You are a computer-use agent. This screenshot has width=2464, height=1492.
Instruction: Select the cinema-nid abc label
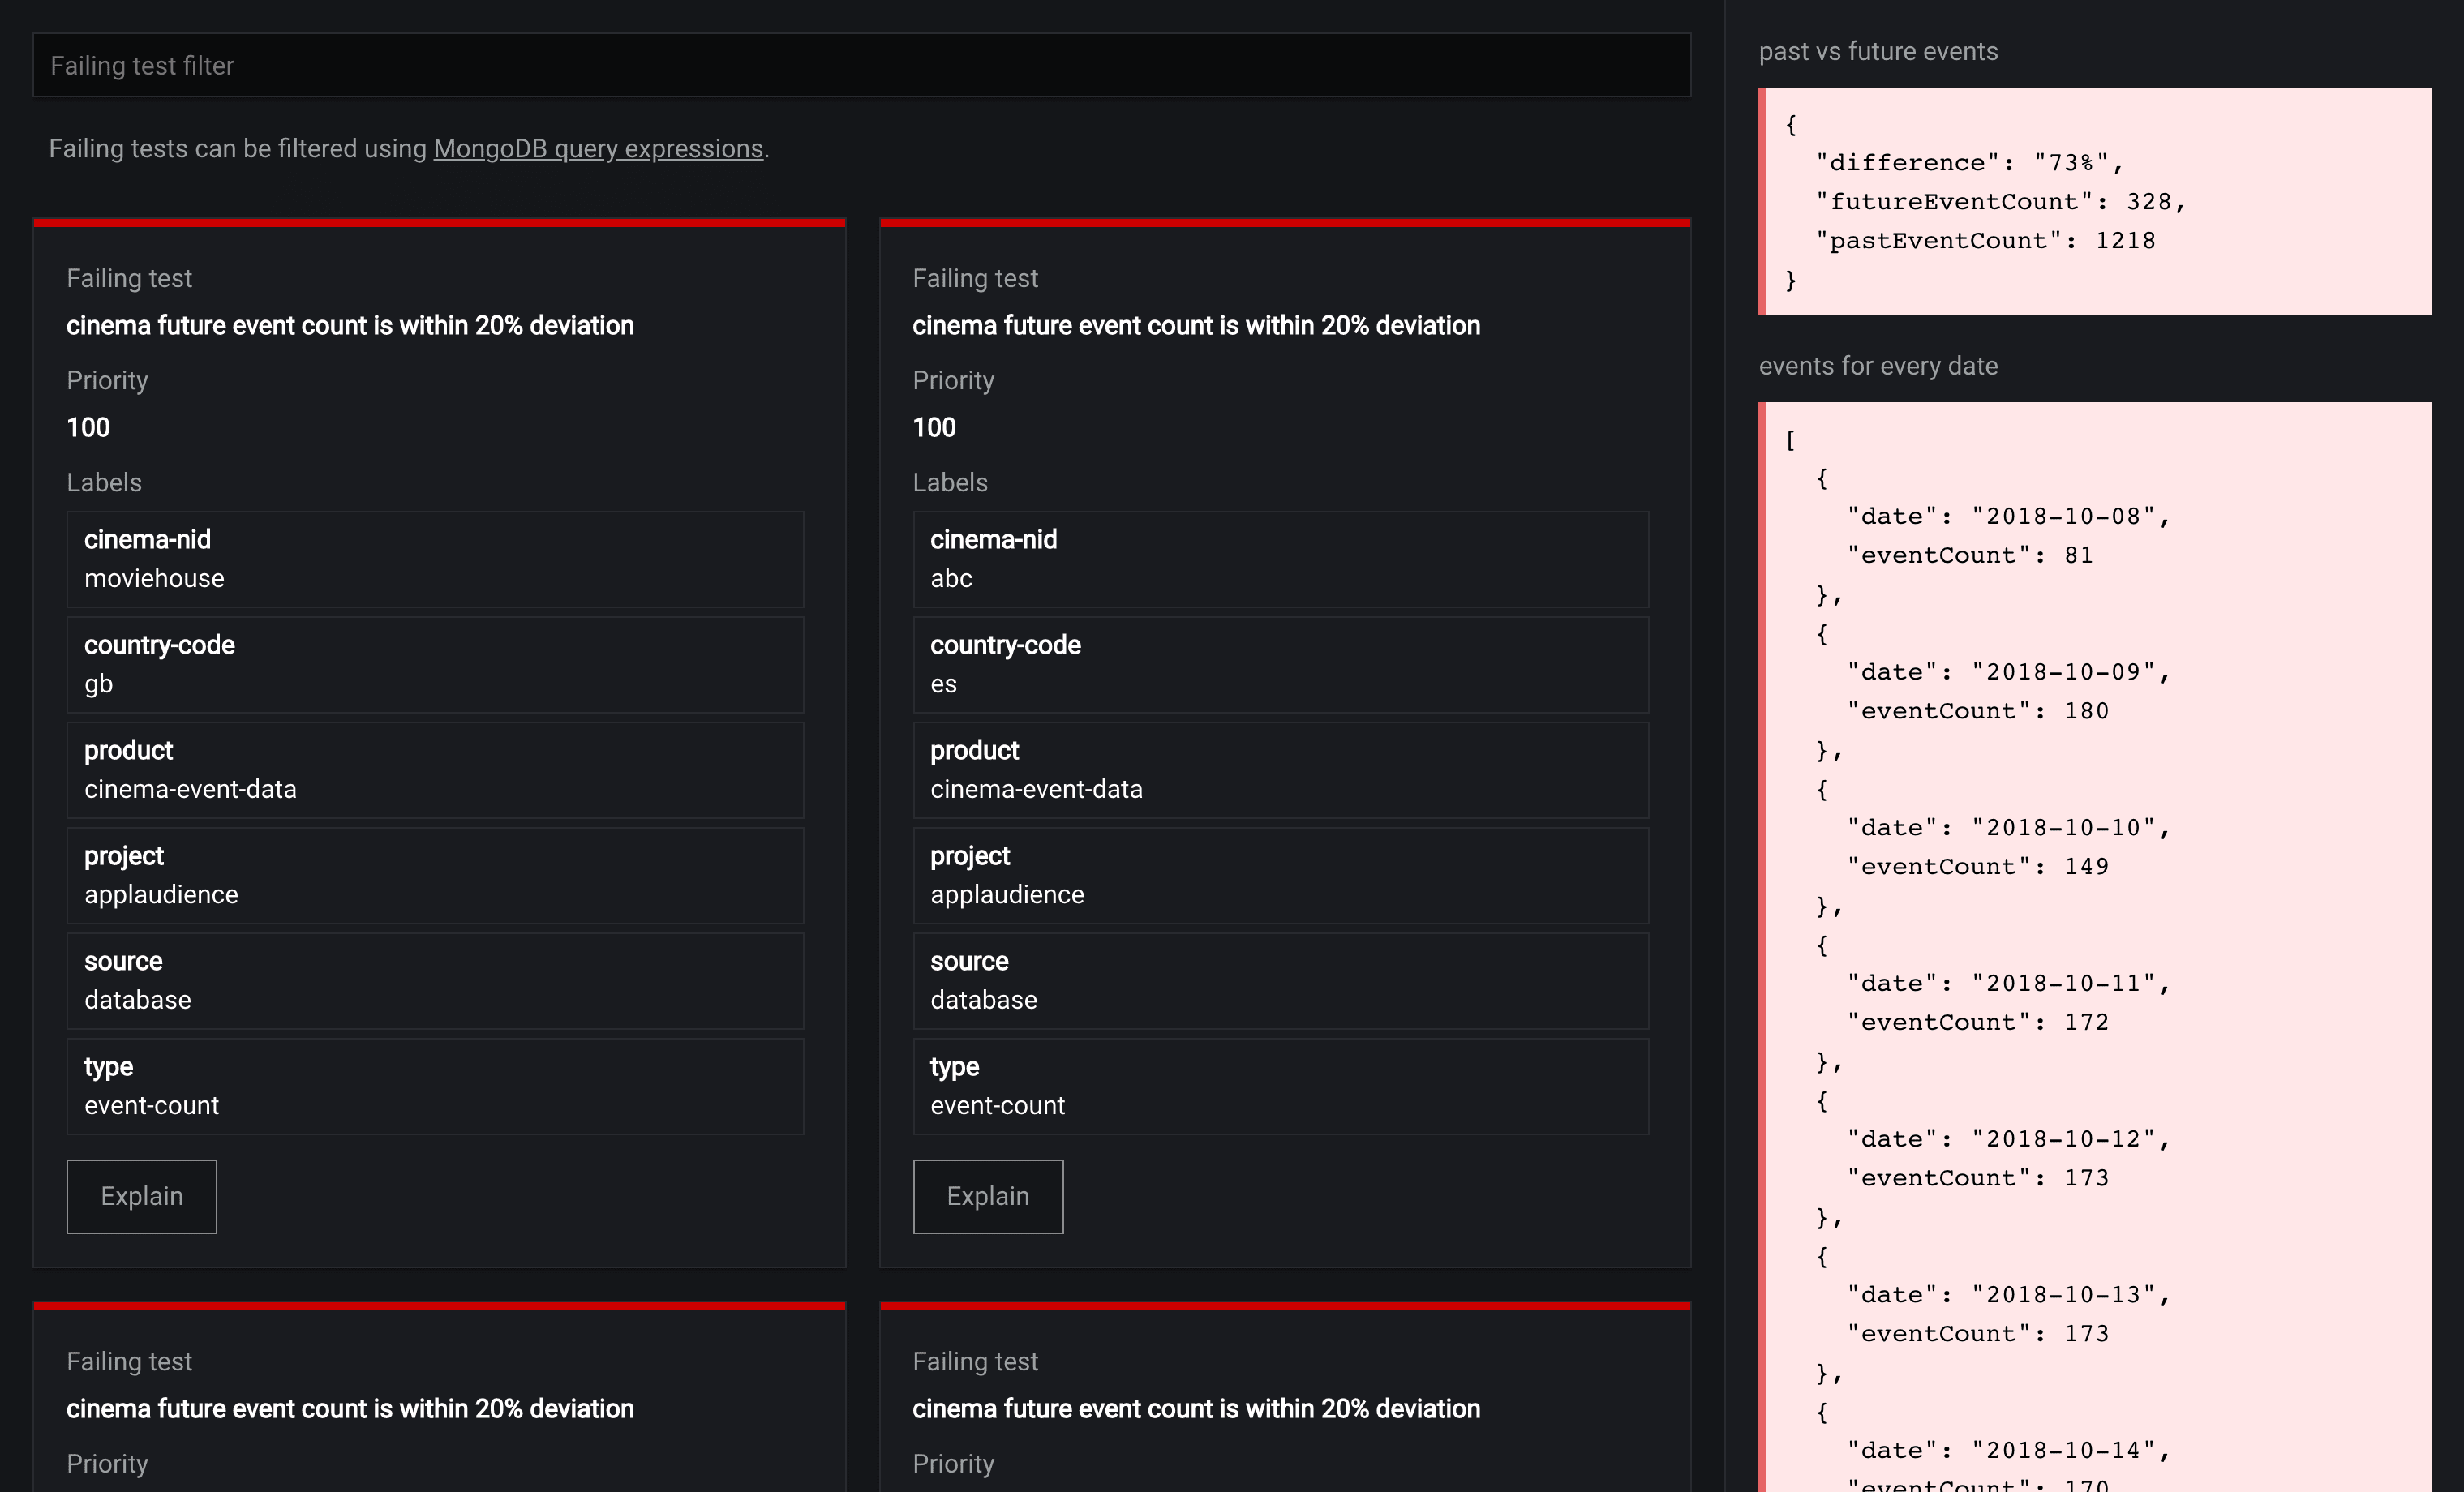(x=1281, y=559)
